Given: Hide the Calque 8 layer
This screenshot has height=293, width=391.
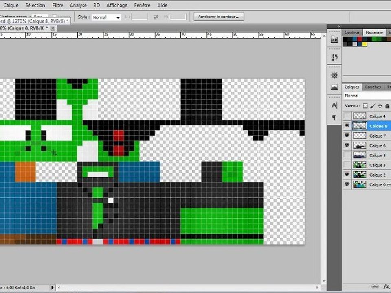Looking at the screenshot, I should click(347, 126).
